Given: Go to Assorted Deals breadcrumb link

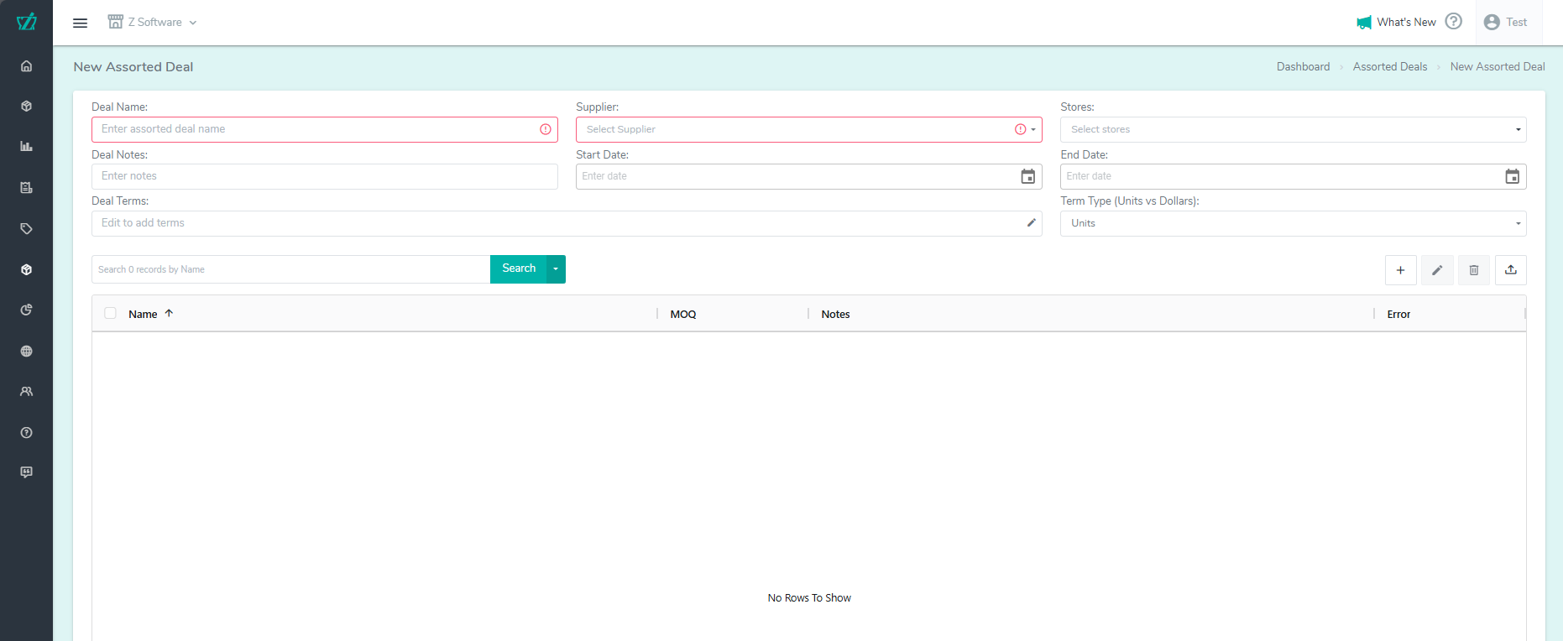Looking at the screenshot, I should (x=1389, y=67).
